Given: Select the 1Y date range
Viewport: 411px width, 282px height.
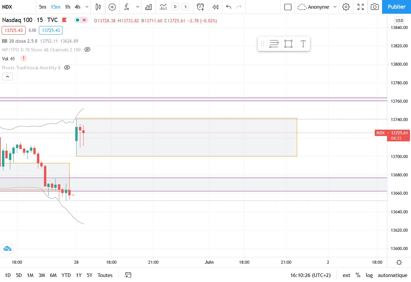Looking at the screenshot, I should 79,275.
